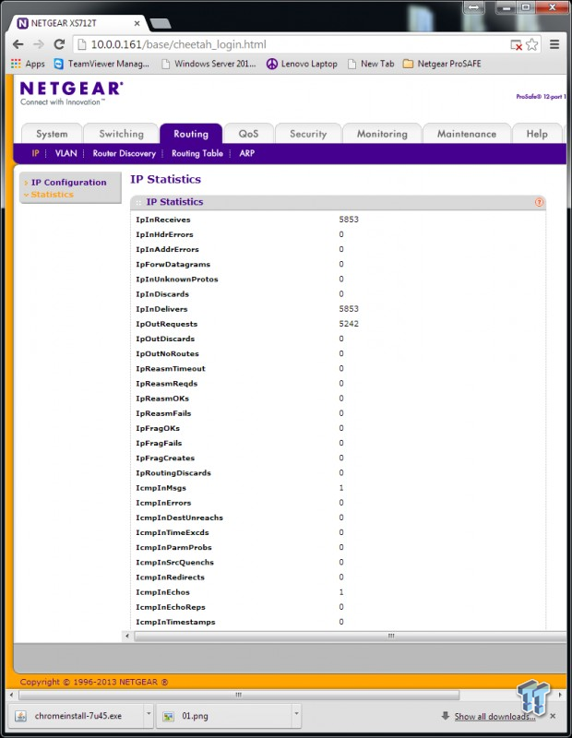Collapse the IP Statistics panel header
Viewport: 572px width, 738px height.
tap(338, 202)
